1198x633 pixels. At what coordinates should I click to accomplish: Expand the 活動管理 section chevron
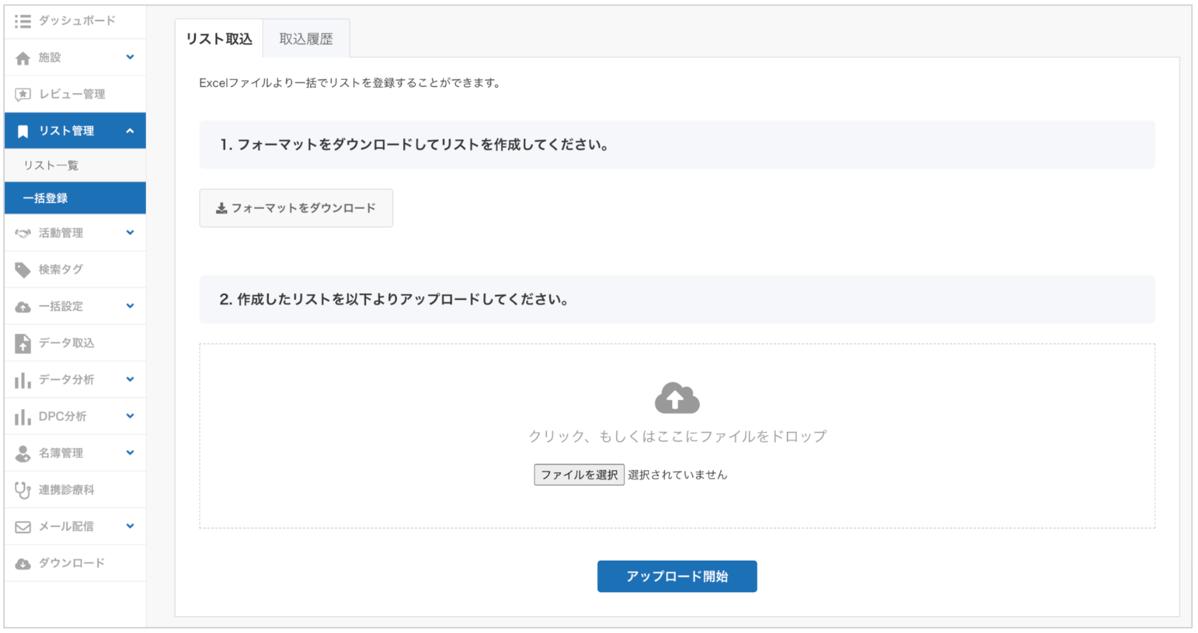[130, 233]
